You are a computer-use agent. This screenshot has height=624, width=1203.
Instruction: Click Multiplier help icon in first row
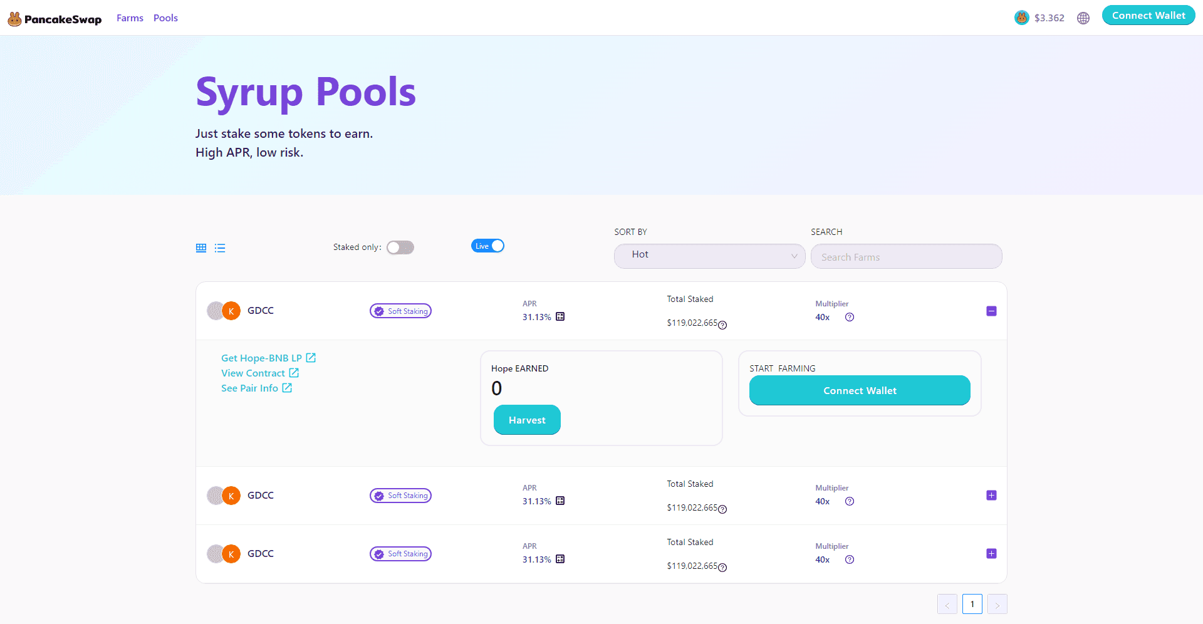(850, 317)
